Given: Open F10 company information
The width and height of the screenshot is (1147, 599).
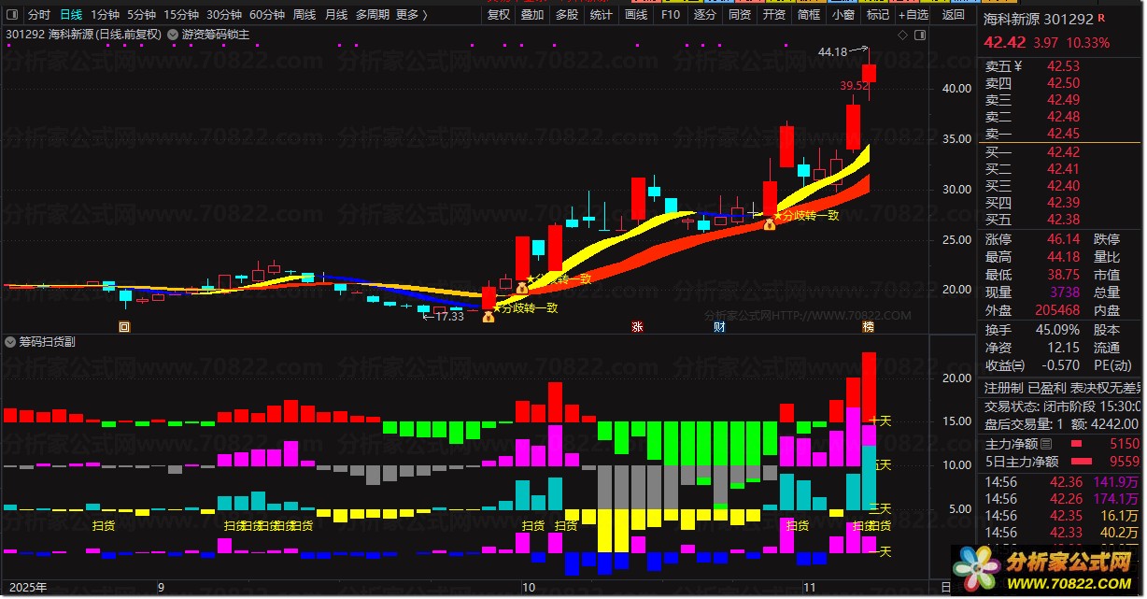Looking at the screenshot, I should click(x=671, y=15).
